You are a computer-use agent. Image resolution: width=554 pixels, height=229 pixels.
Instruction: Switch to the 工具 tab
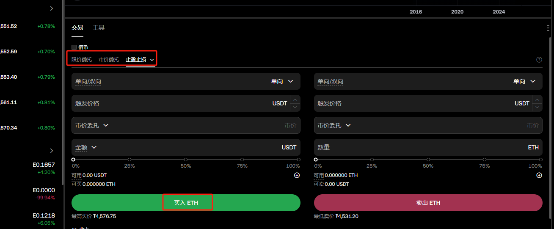pyautogui.click(x=99, y=28)
